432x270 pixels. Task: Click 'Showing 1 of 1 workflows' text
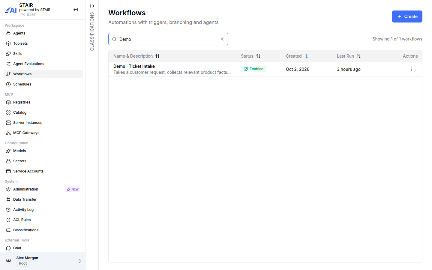[x=397, y=39]
